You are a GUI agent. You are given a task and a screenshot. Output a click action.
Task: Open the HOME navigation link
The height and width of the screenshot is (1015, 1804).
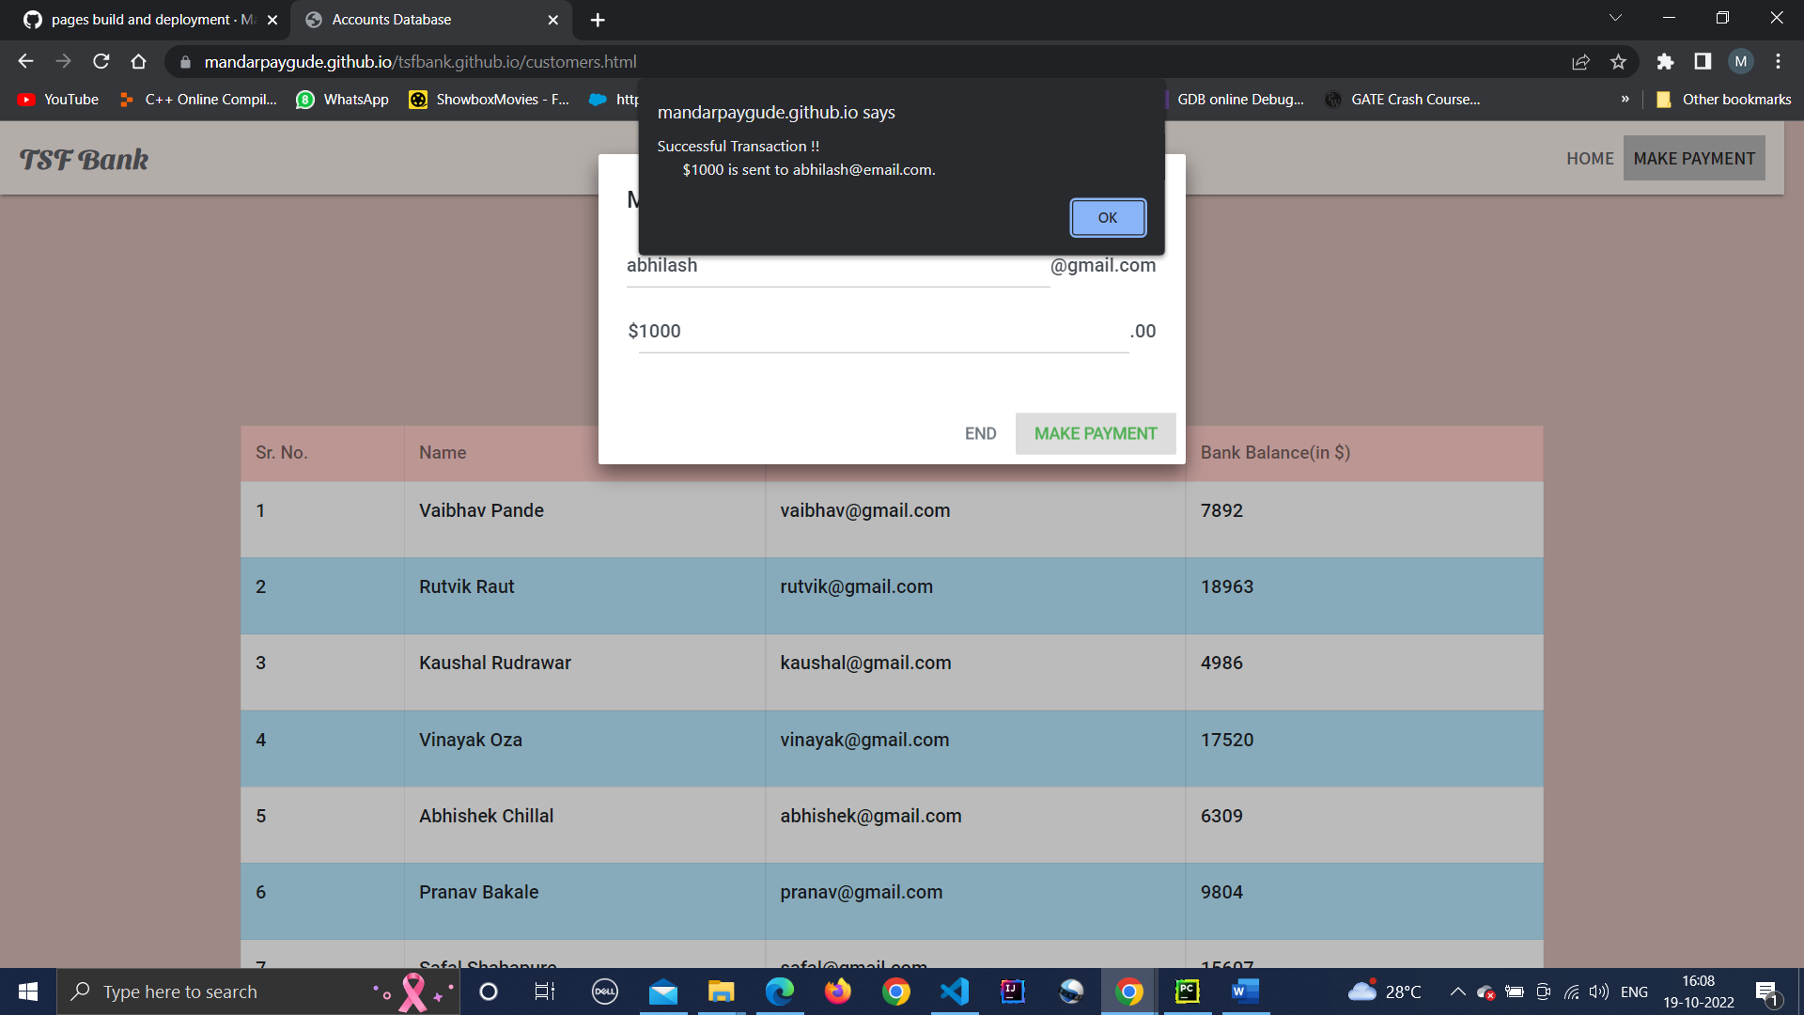[x=1590, y=159]
